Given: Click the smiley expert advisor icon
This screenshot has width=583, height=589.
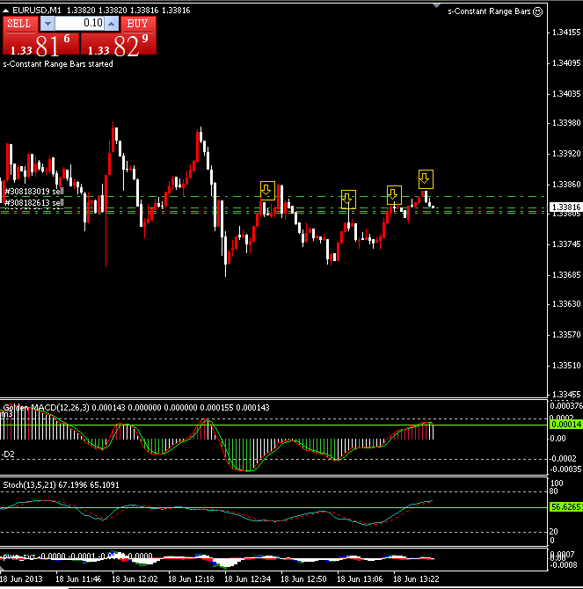Looking at the screenshot, I should (x=537, y=11).
